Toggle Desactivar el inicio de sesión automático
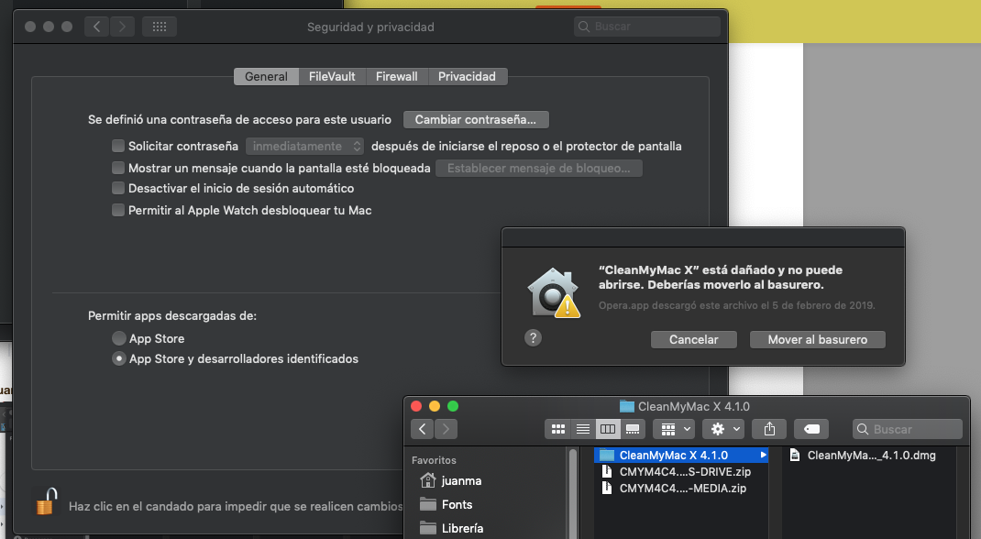The height and width of the screenshot is (539, 981). (117, 188)
